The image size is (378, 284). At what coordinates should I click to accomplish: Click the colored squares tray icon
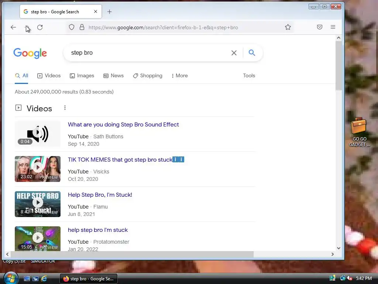click(x=333, y=278)
